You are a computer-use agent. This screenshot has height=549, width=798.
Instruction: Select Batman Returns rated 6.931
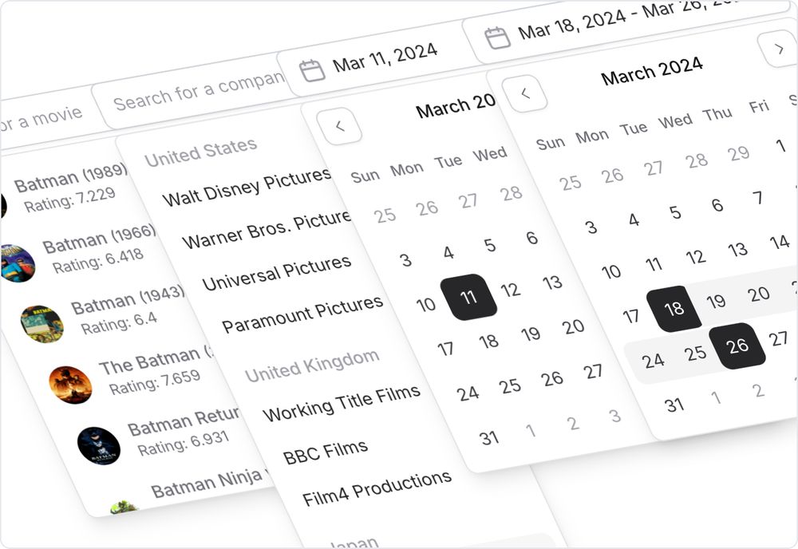tap(160, 435)
